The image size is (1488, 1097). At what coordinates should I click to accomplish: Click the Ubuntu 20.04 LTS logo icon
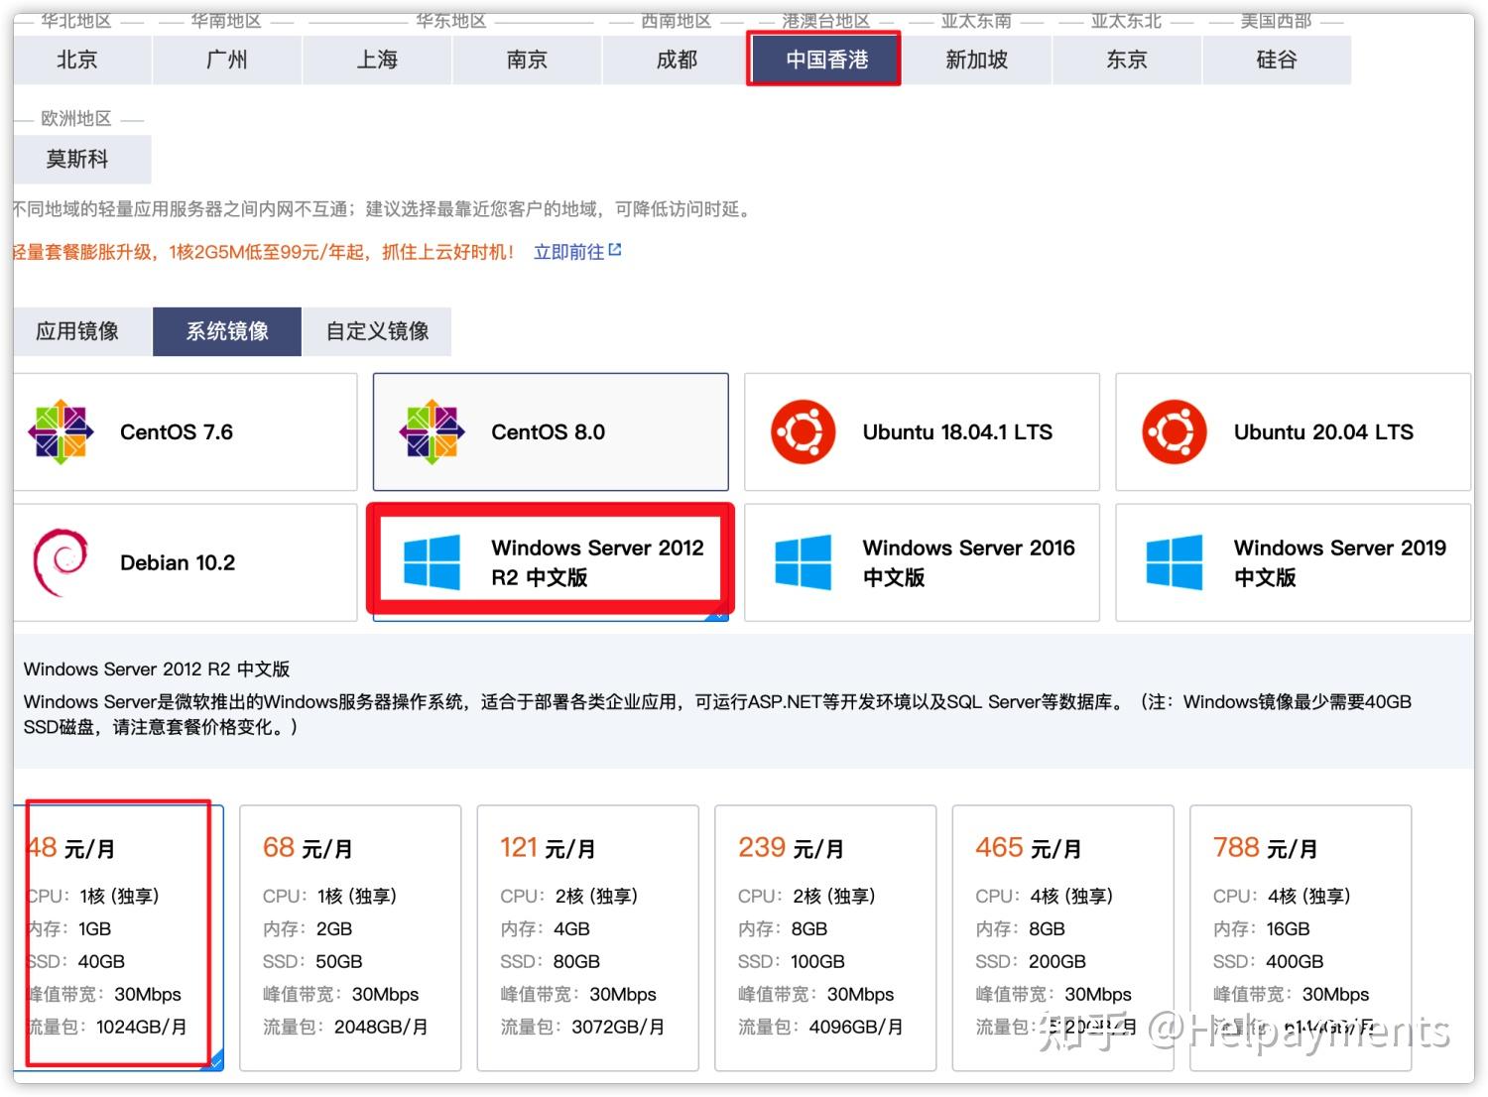(x=1175, y=432)
